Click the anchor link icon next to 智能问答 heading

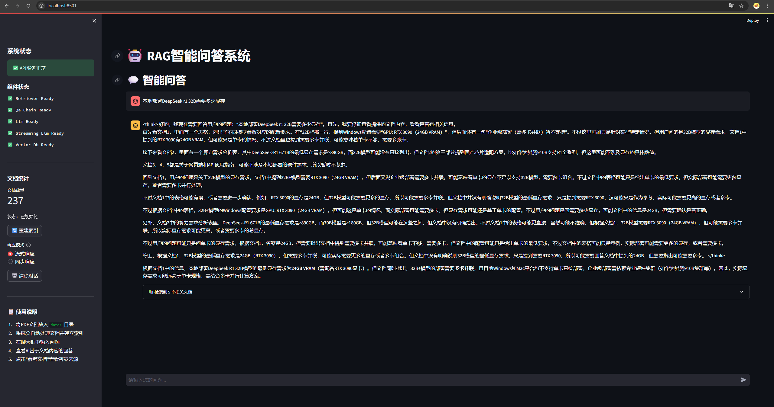[x=117, y=80]
